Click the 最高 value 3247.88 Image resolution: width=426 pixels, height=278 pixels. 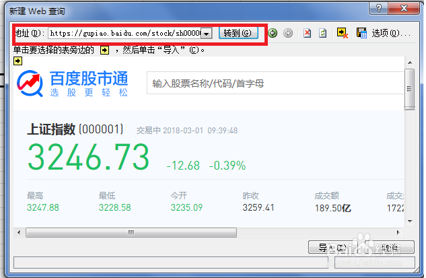coord(43,207)
